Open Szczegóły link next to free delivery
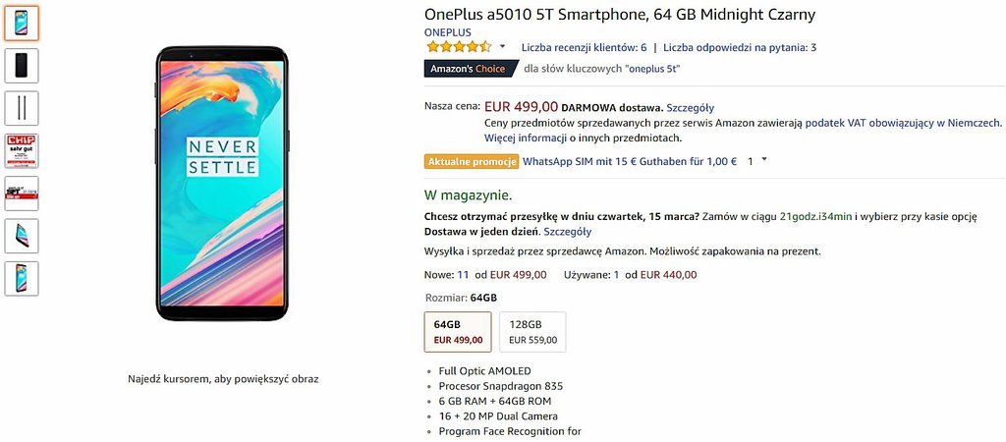This screenshot has width=1006, height=442. pos(691,107)
